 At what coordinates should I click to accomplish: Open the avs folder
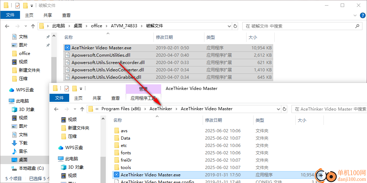(124, 131)
